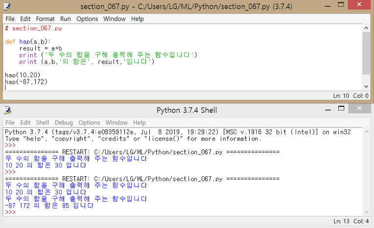Viewport: 374px width, 228px height.
Task: Open the editor window's Options menu
Action: point(87,19)
